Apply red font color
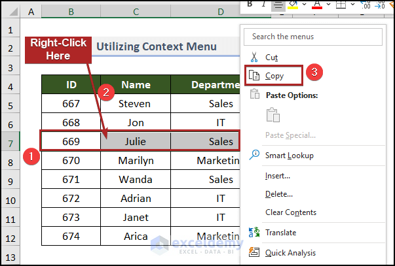The height and width of the screenshot is (266, 395). [317, 5]
